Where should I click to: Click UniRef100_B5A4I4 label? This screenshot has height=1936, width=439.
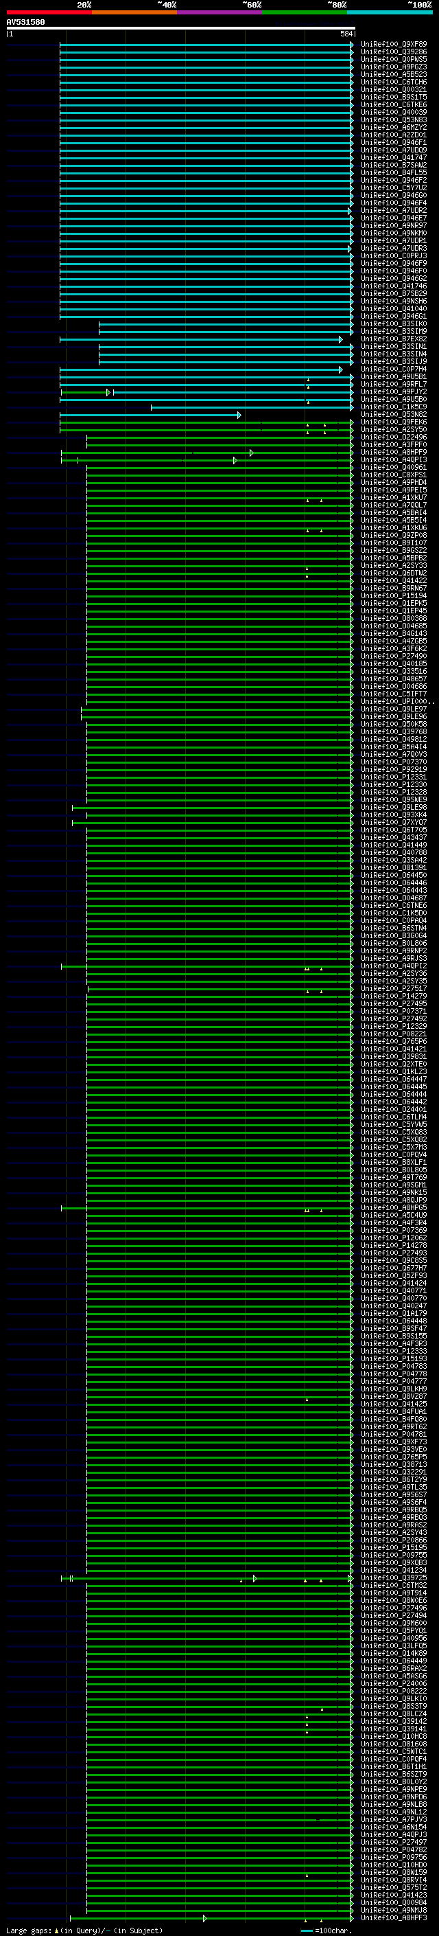click(394, 747)
